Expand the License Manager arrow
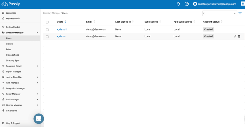245x127 pixels. (x=37, y=105)
